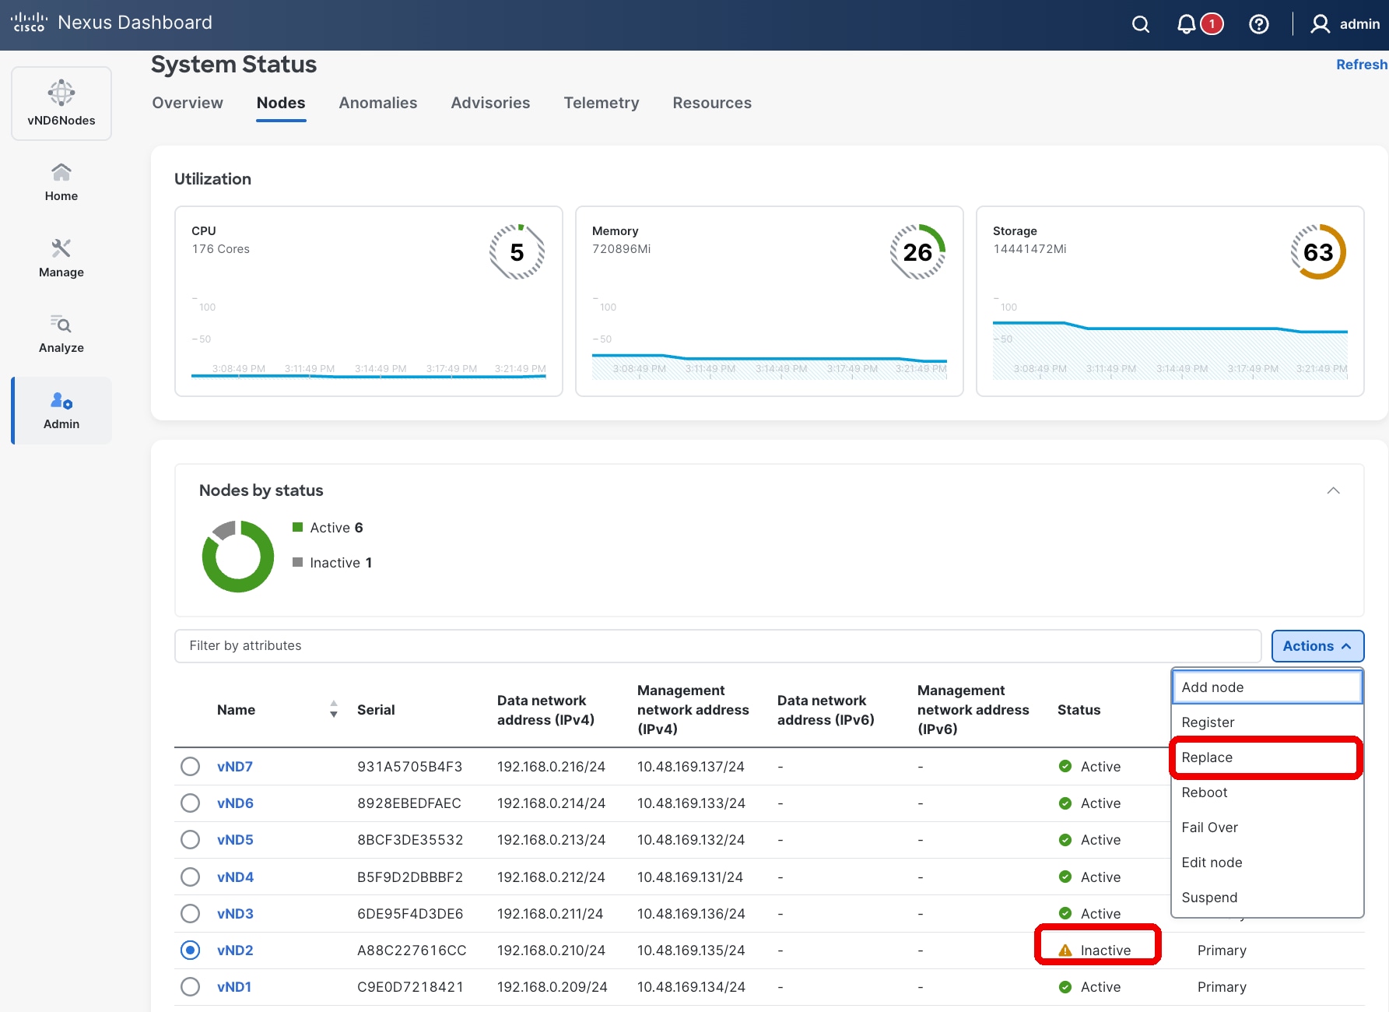Click the Memory utilization trend chart

tap(769, 339)
